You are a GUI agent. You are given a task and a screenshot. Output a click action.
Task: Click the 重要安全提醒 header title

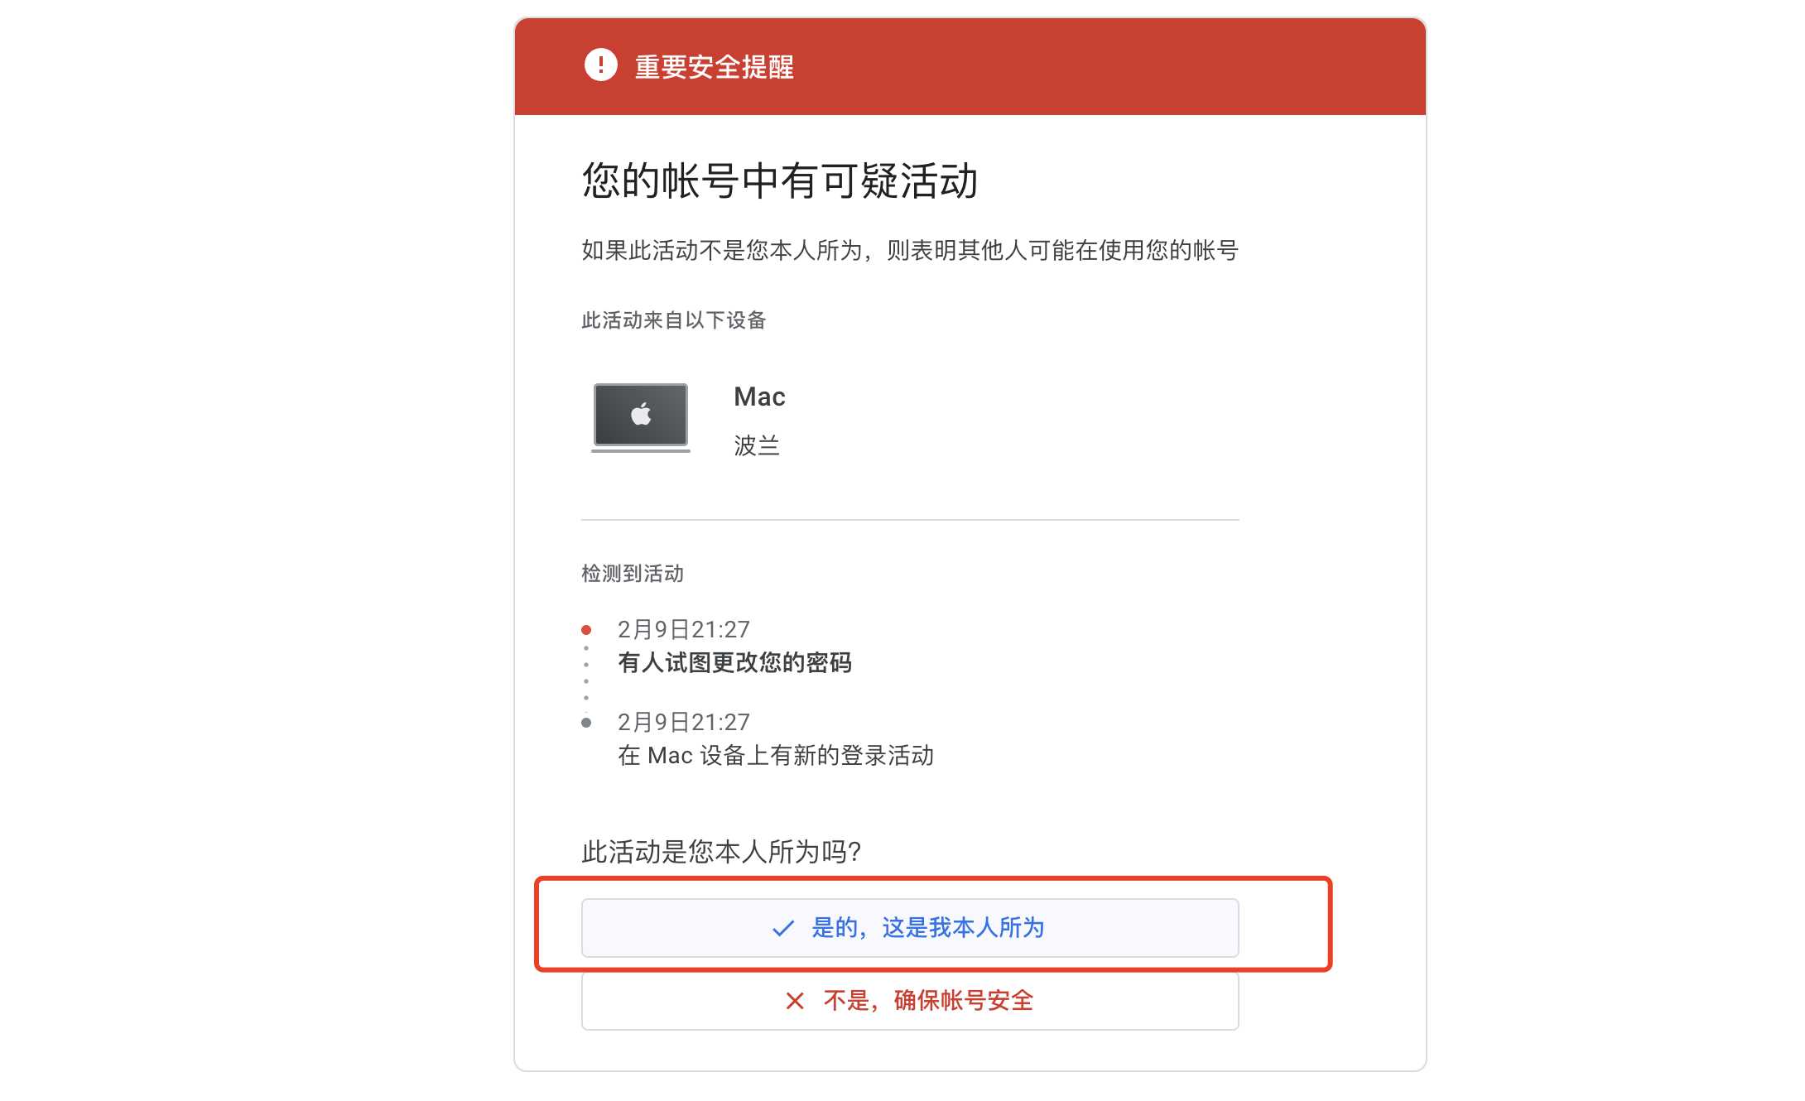(714, 66)
